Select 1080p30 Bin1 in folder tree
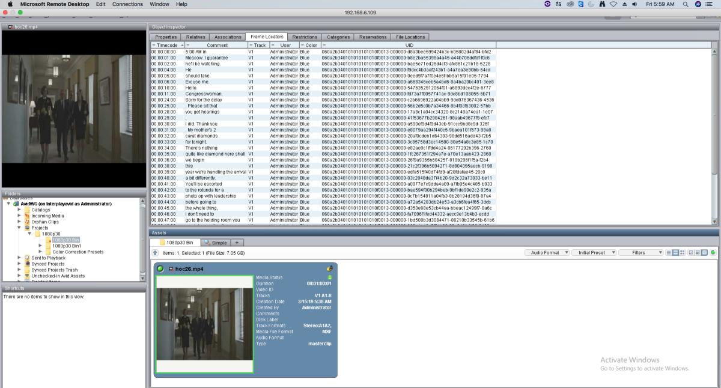This screenshot has height=388, width=721. (67, 246)
